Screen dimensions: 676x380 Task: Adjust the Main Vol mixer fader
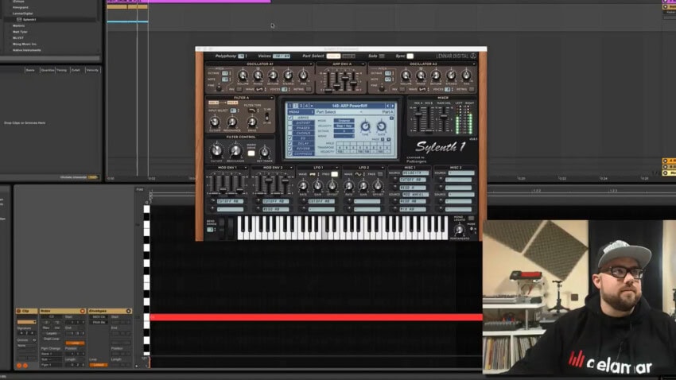coord(444,116)
